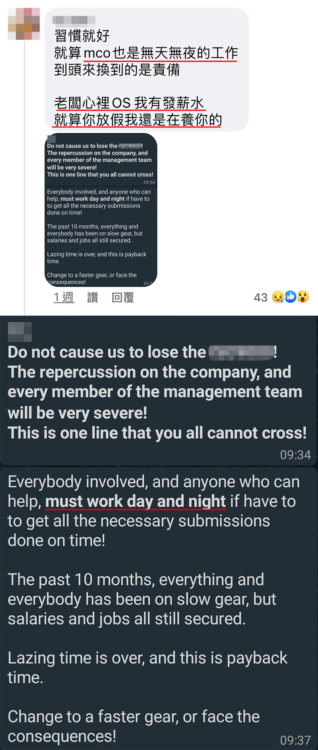This screenshot has width=318, height=750.
Task: Click the message 'Do not cause us to lose'
Action: [157, 393]
